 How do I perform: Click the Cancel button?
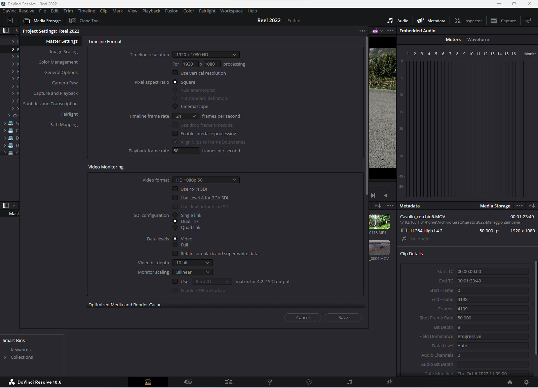(303, 317)
